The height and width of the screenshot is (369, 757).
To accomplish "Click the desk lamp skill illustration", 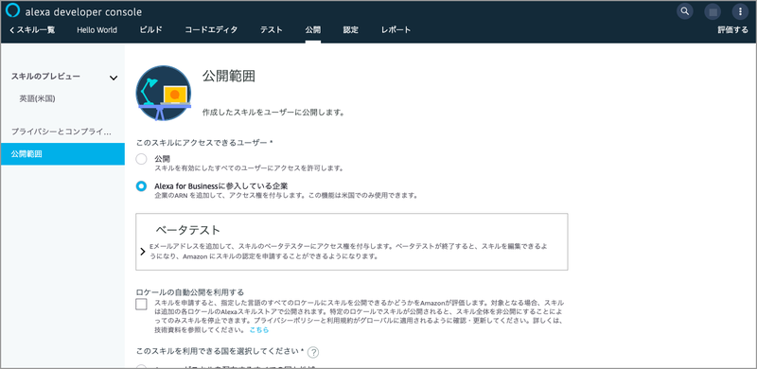I will tap(164, 94).
